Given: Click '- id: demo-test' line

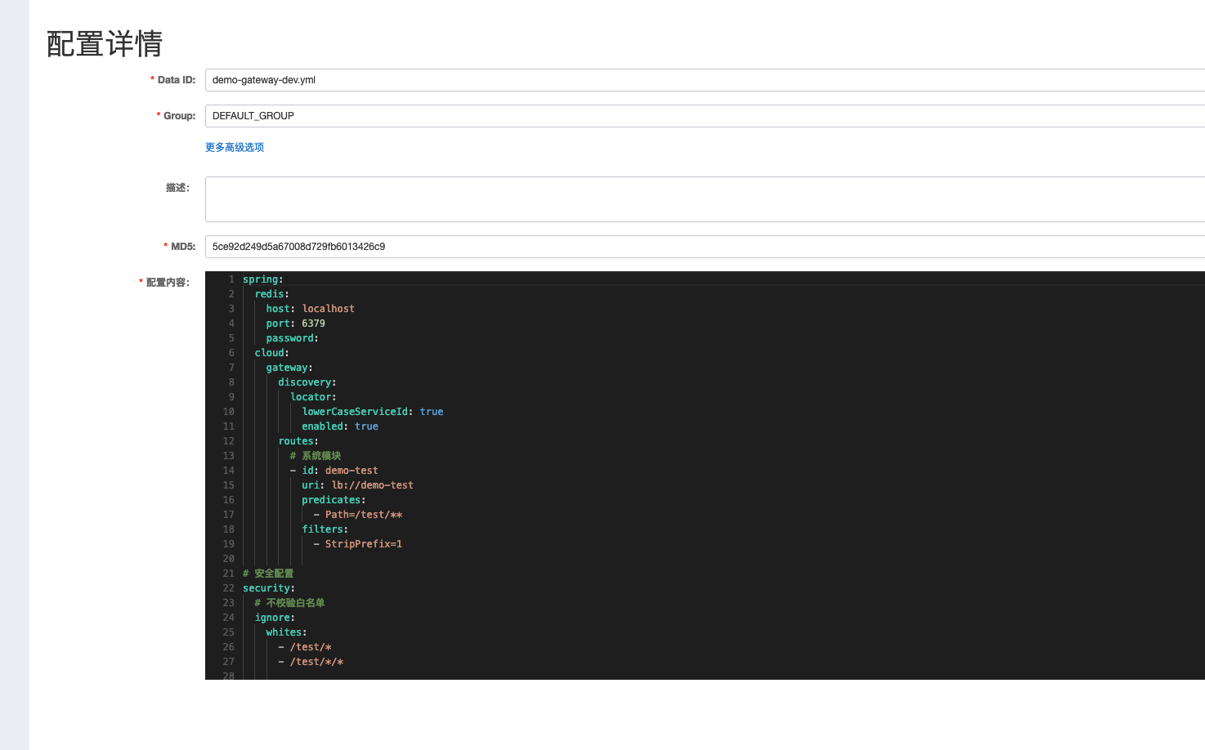Looking at the screenshot, I should click(334, 471).
